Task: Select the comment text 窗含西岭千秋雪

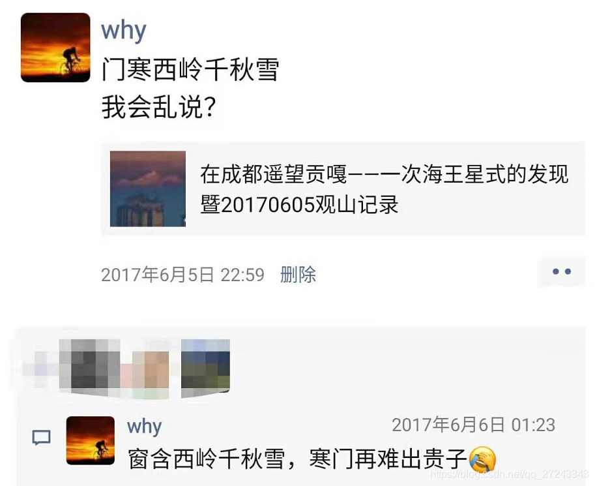Action: pos(207,459)
